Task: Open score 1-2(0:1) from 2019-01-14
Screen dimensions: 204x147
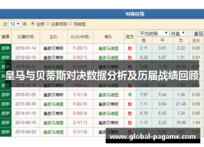Action: pyautogui.click(x=80, y=48)
